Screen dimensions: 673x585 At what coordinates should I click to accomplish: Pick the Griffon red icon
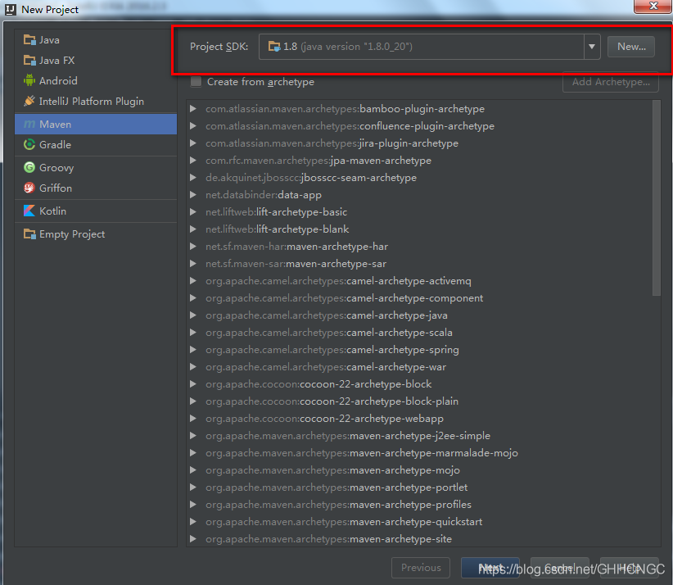click(x=29, y=188)
